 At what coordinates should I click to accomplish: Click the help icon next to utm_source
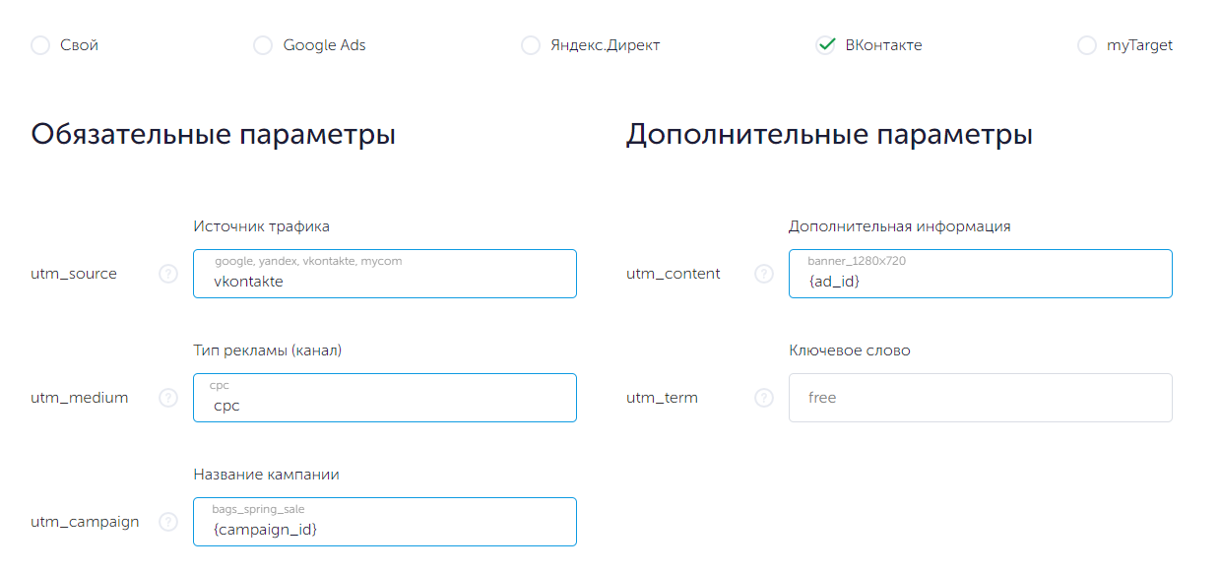168,274
